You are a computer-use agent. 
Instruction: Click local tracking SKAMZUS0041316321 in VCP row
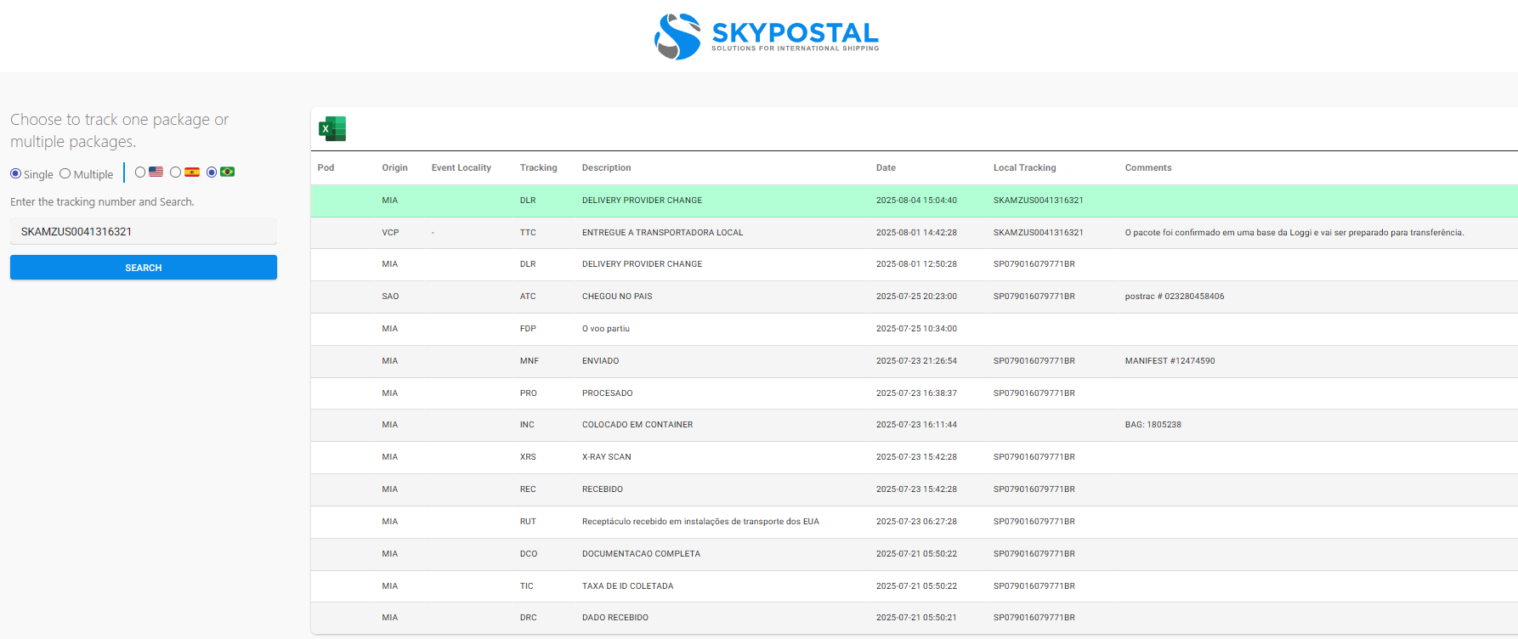coord(1038,232)
